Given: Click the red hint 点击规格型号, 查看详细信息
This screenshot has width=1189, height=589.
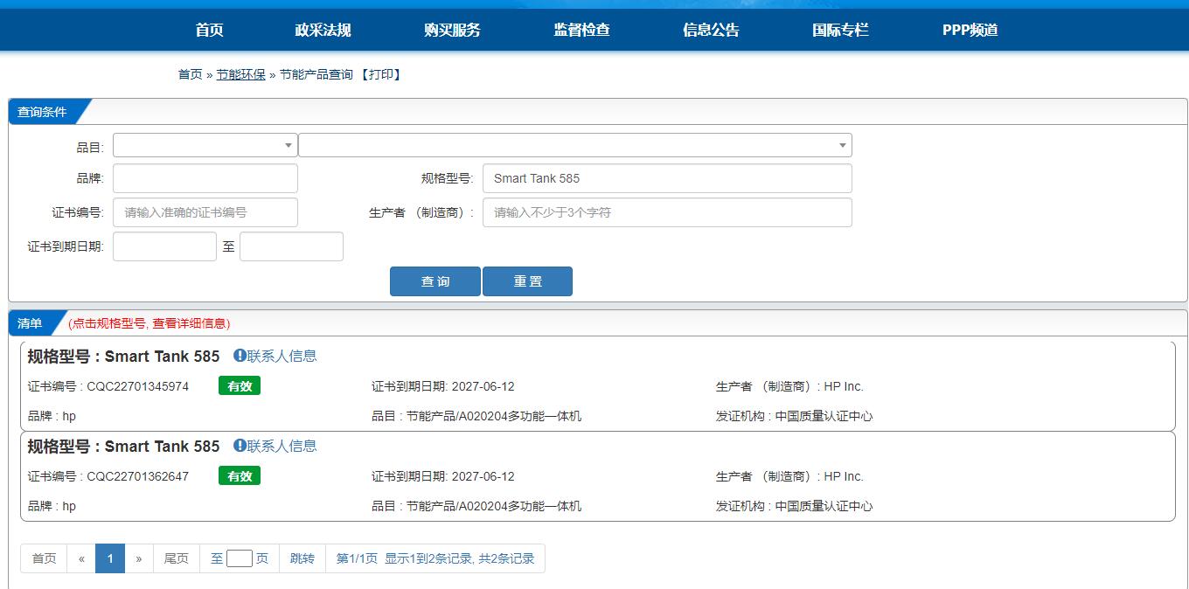Looking at the screenshot, I should click(149, 323).
